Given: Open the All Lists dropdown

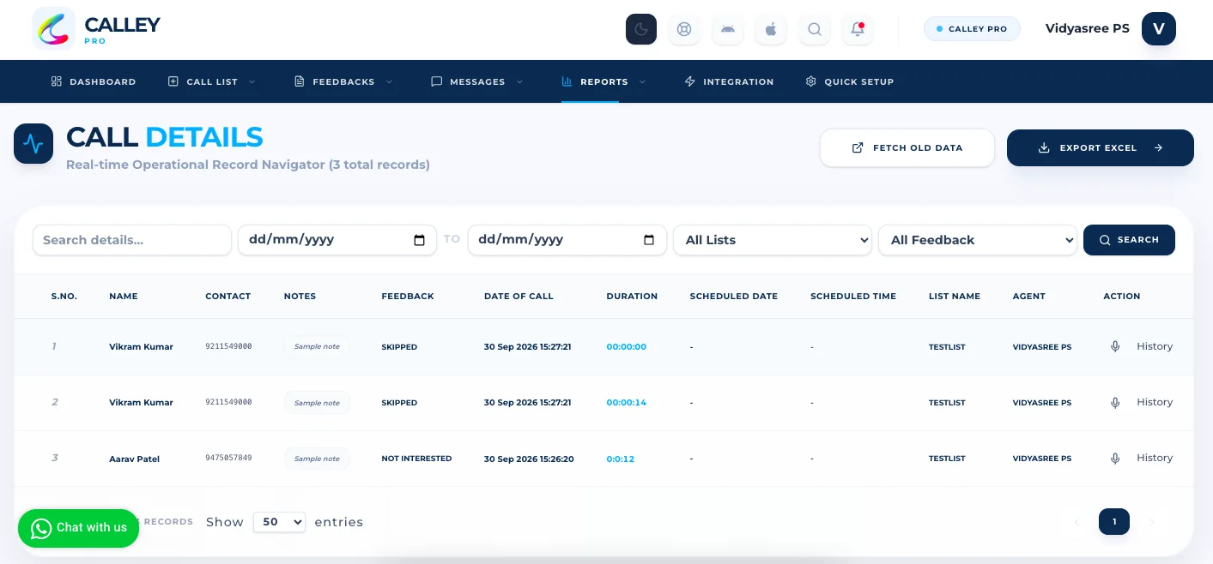Looking at the screenshot, I should [773, 240].
